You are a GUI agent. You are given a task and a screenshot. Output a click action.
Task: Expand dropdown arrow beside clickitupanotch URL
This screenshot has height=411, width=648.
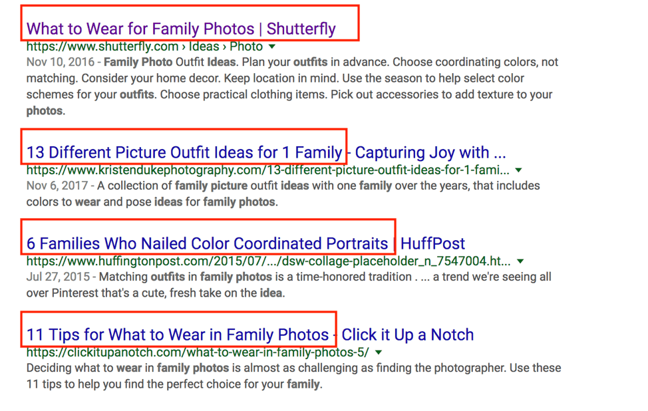(379, 352)
